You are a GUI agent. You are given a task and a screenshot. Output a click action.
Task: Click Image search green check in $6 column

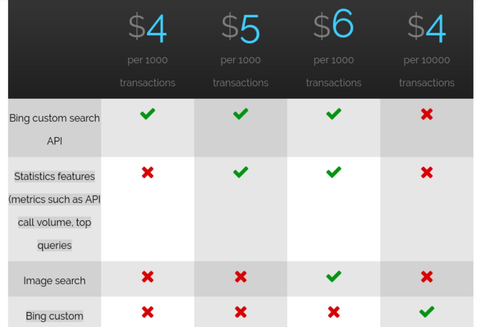(x=333, y=276)
